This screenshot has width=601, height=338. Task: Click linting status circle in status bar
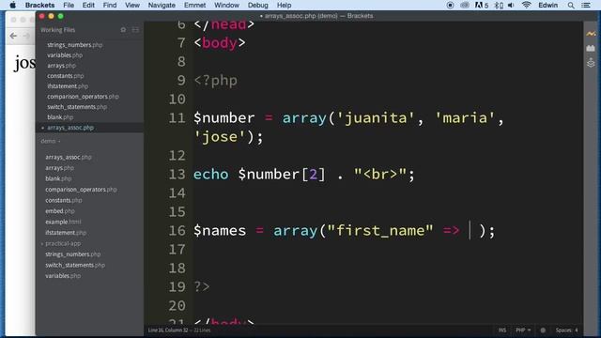pyautogui.click(x=543, y=330)
